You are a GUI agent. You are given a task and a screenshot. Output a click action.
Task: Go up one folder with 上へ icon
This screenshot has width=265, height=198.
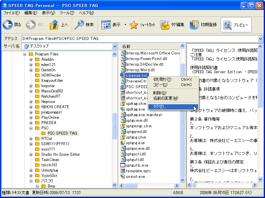pyautogui.click(x=54, y=25)
